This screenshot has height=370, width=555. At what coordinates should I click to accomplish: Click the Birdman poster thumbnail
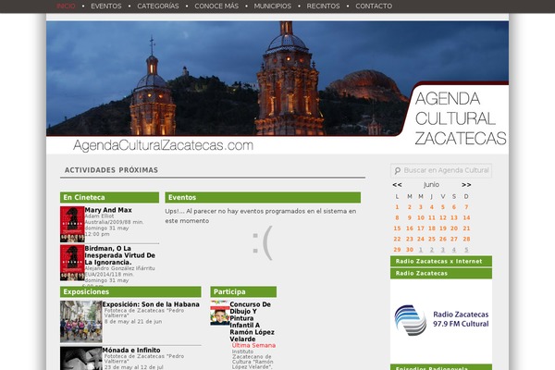72,263
